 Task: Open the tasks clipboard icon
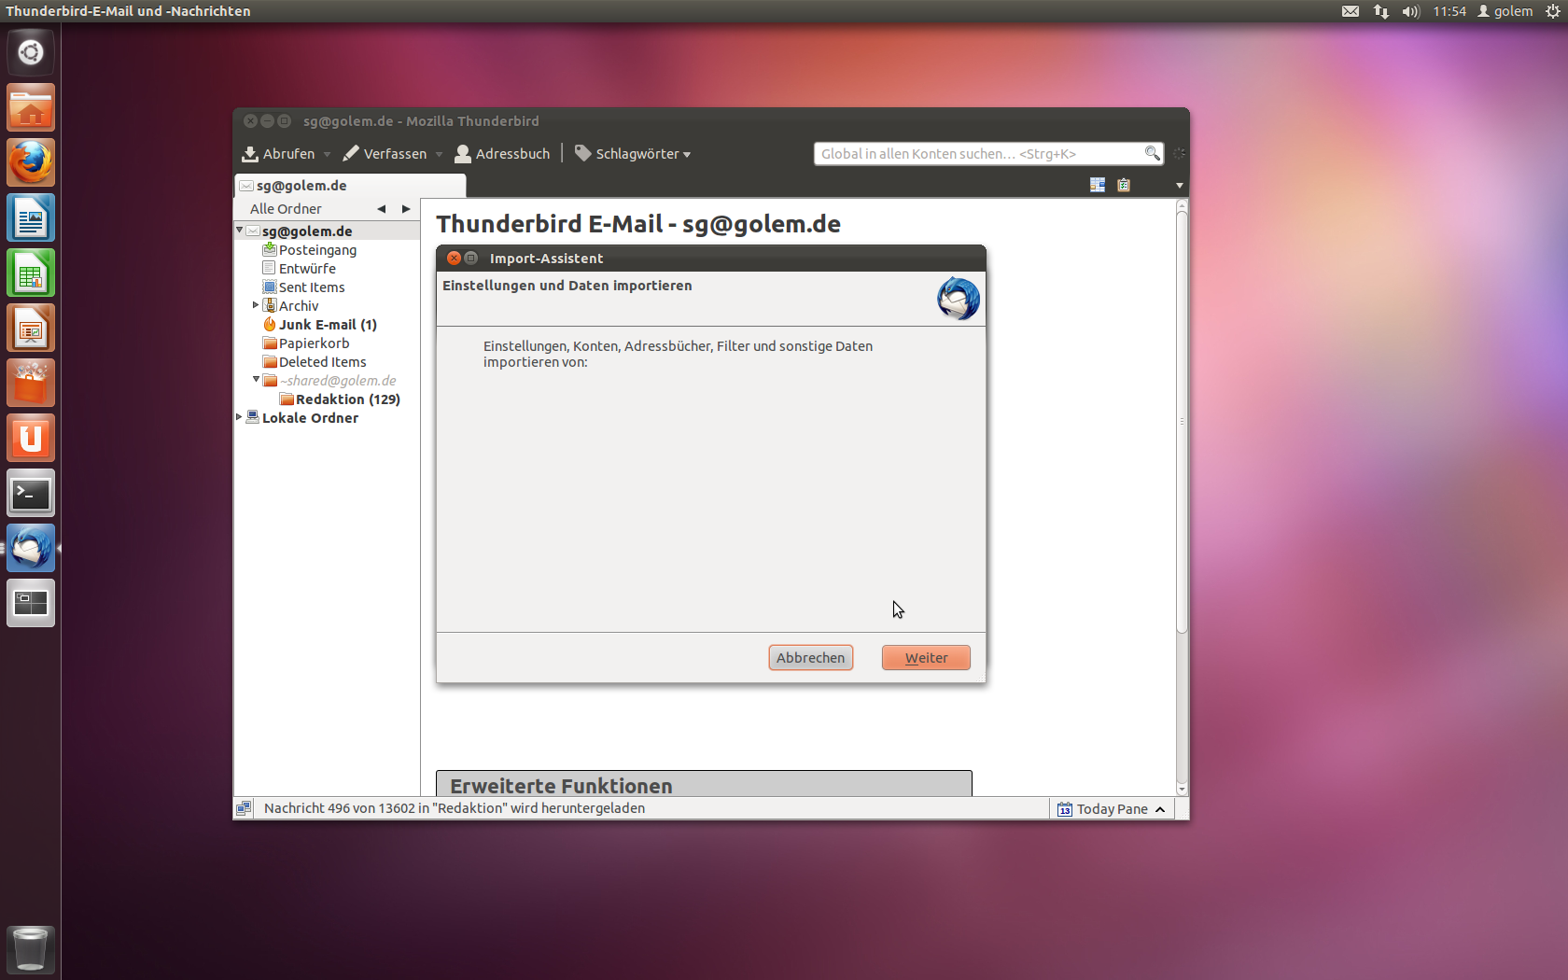click(1124, 185)
